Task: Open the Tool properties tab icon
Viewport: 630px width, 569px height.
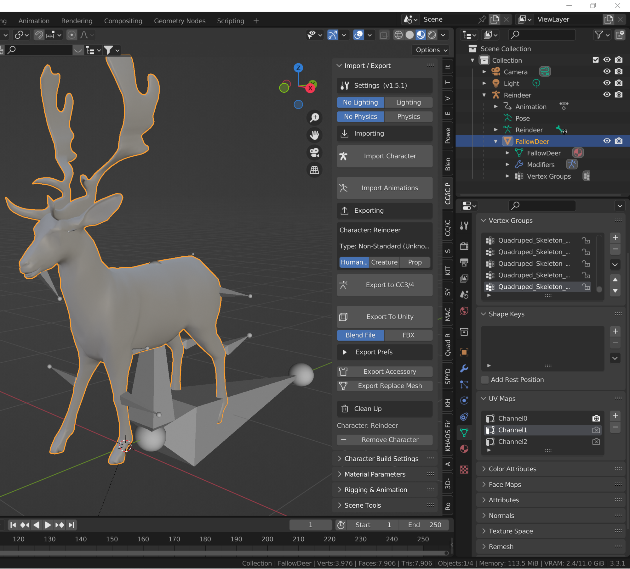Action: tap(464, 226)
